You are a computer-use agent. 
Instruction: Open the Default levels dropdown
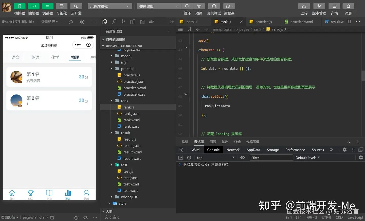click(308, 158)
